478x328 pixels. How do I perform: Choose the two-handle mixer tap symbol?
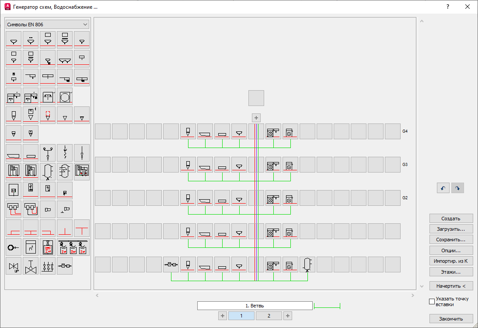tap(48, 153)
